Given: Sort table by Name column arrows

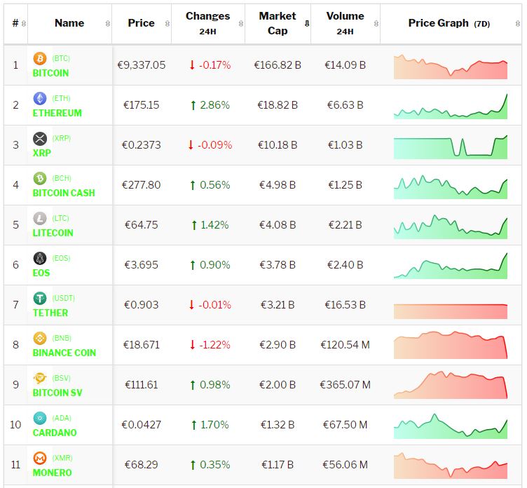Looking at the screenshot, I should pos(107,24).
